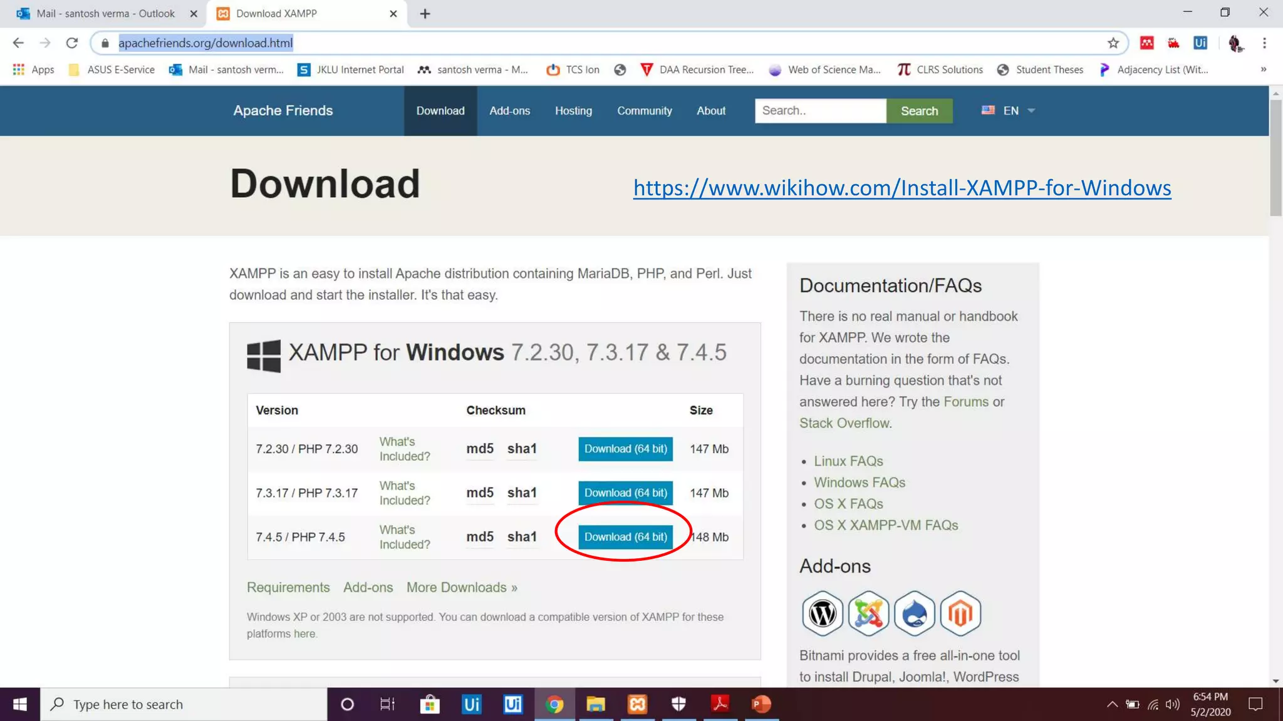Screen dimensions: 1283x721
Task: Open the Forums link
Action: click(x=966, y=402)
